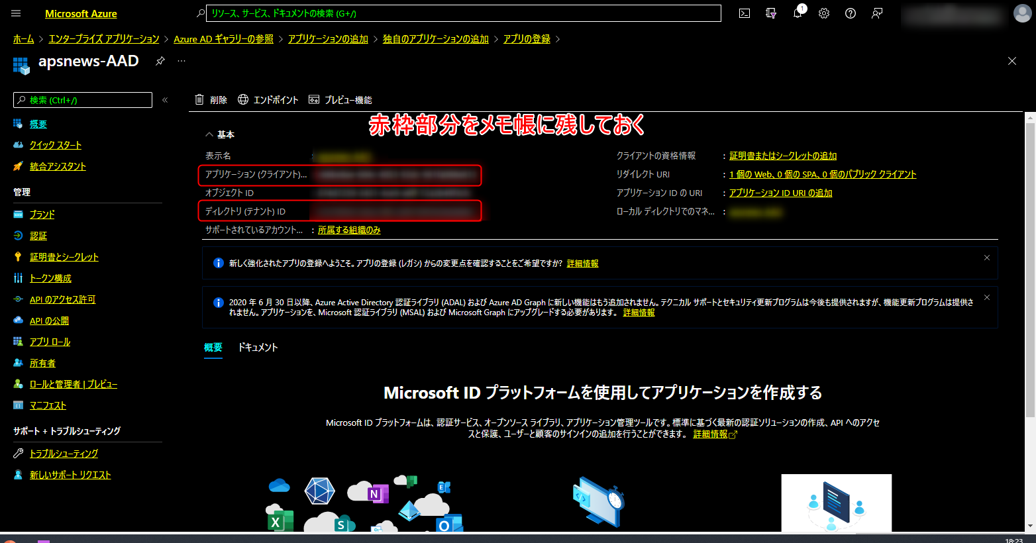Switch to the ドキュメント tab

coord(258,347)
